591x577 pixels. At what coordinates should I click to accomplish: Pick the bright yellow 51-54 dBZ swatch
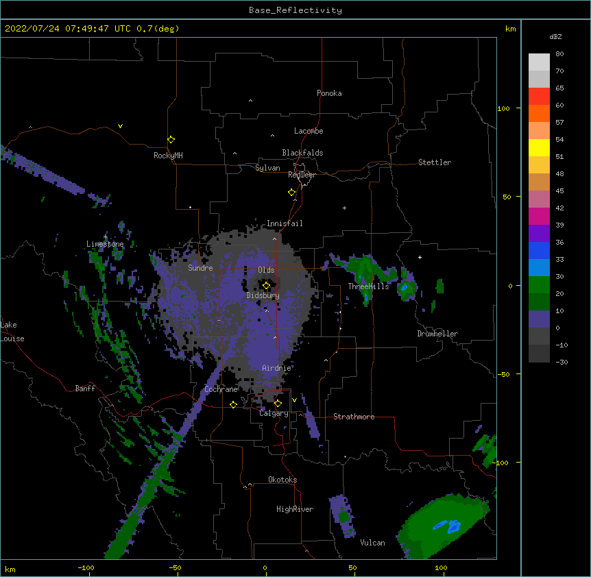pyautogui.click(x=539, y=147)
